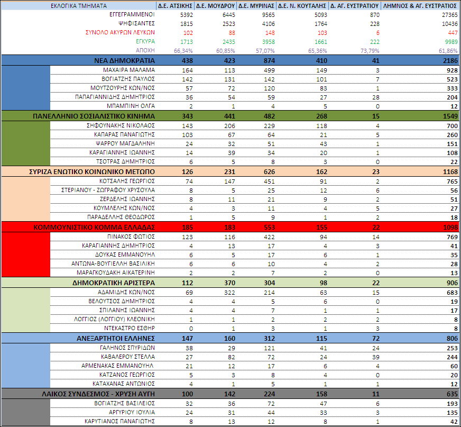Select candidate ΛΟΓΓΙΟΣ (ΛΟΓΓΙΟΥ) ΚΛΕΟΝΙΚΗ
This screenshot has height=427, width=461.
pyautogui.click(x=114, y=319)
